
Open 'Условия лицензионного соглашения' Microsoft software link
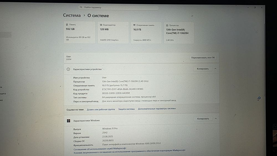pyautogui.click(x=129, y=151)
